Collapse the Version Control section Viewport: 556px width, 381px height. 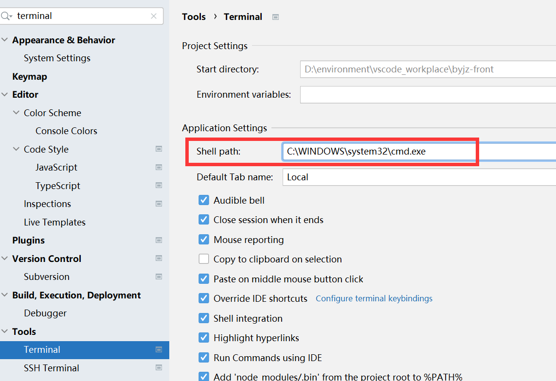4,259
